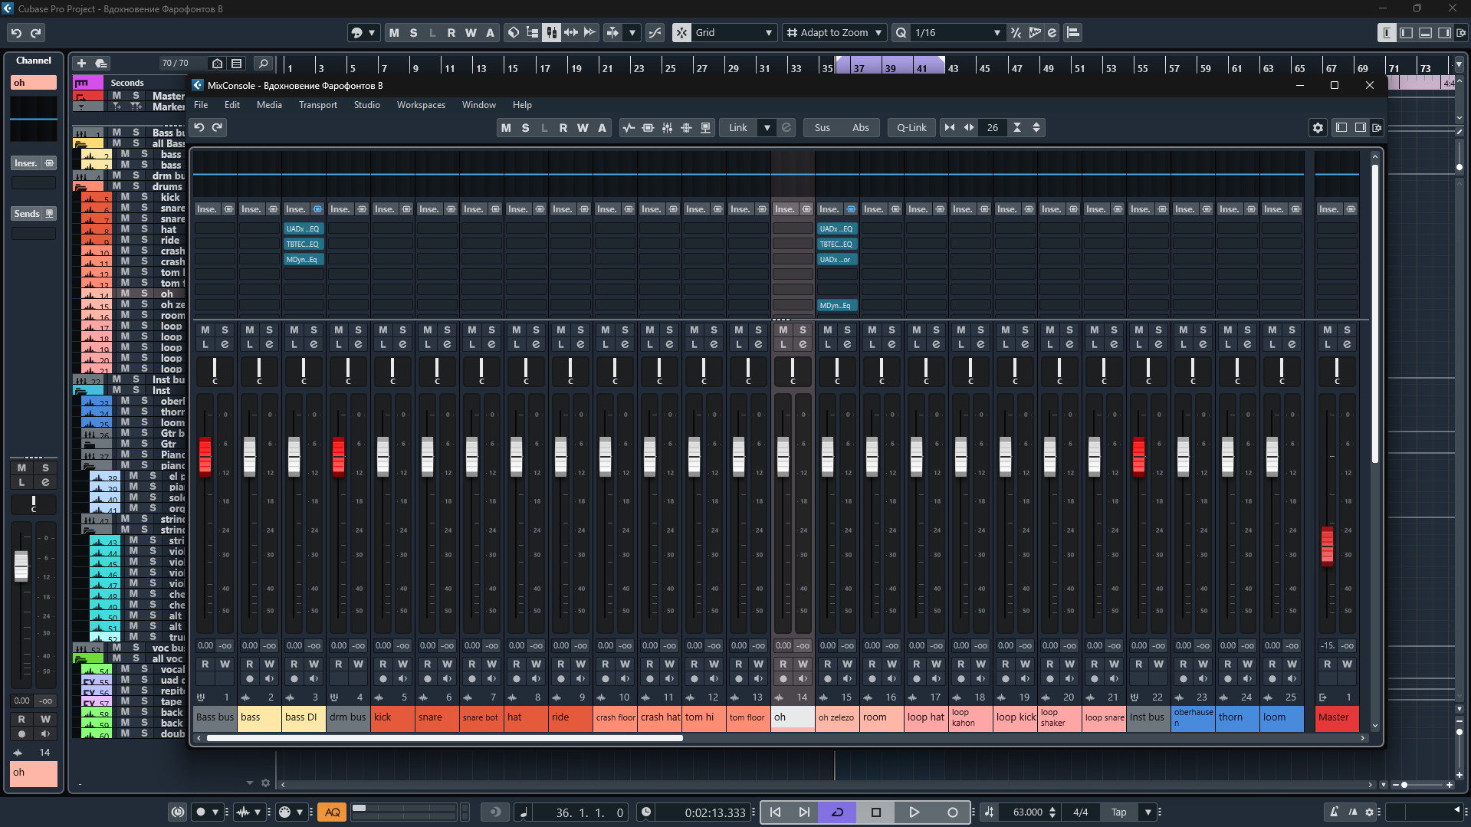Click the Quantize Q icon
Screen dimensions: 1471x827
pos(901,33)
